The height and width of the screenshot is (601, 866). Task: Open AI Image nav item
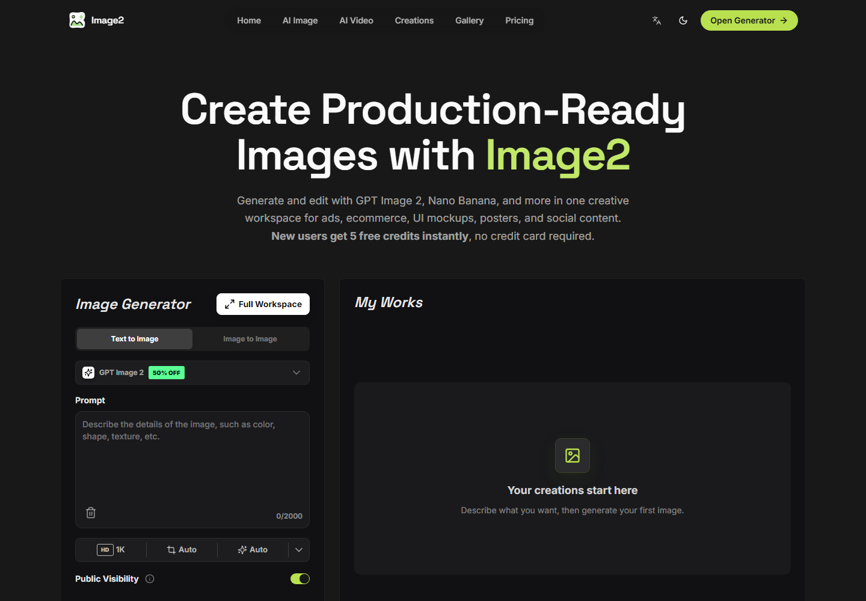(x=300, y=20)
